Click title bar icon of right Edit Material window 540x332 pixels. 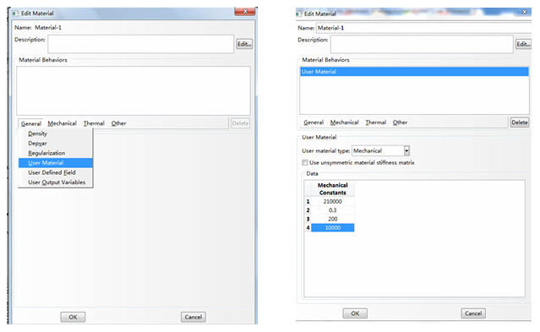(x=299, y=14)
